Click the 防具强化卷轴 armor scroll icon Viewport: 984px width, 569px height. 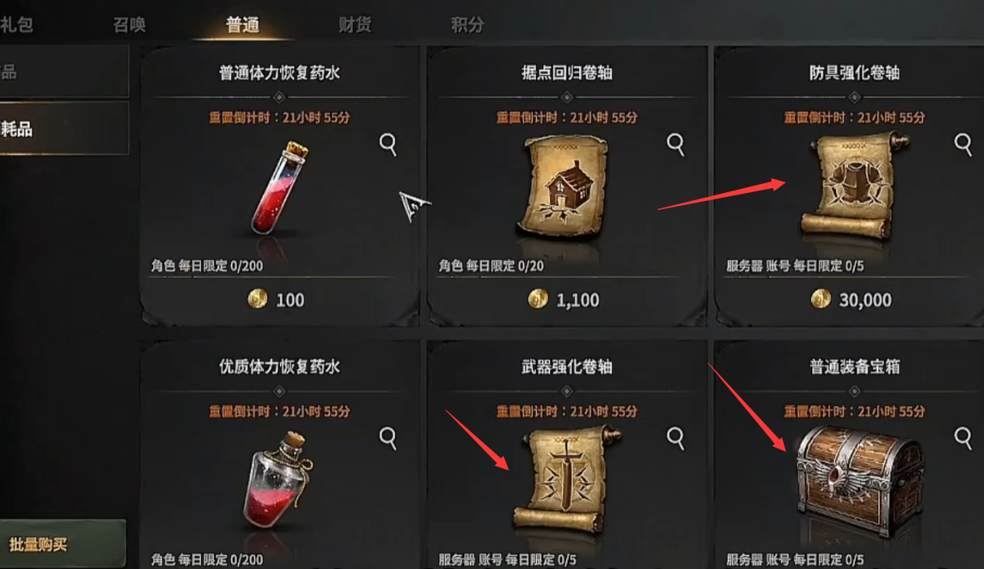[x=851, y=186]
